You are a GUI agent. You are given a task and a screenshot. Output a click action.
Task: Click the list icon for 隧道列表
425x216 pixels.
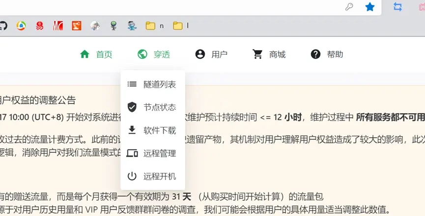click(x=132, y=84)
